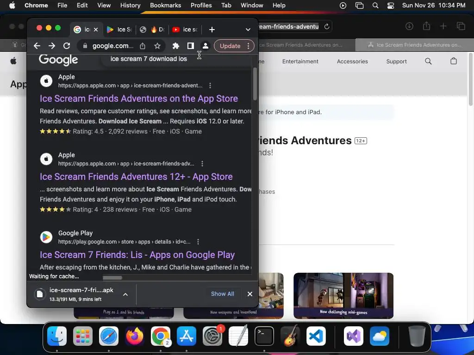Select the last Safari Ice Scream Friends Adventures tab

[414, 45]
